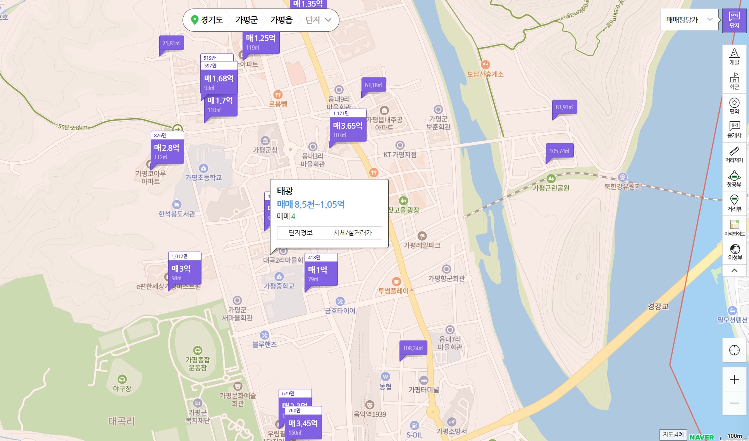Click the 지도범례 map legend button
Viewport: 749px width, 441px height.
[x=673, y=434]
